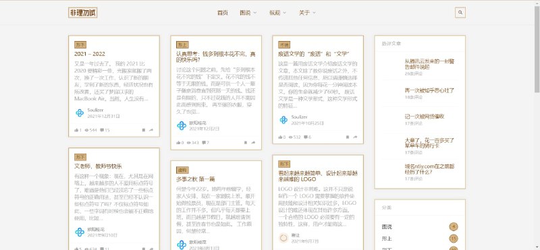Image resolution: width=540 pixels, height=250 pixels.
Task: Open post 废话文学的"废话"和"文学"
Action: coord(314,54)
